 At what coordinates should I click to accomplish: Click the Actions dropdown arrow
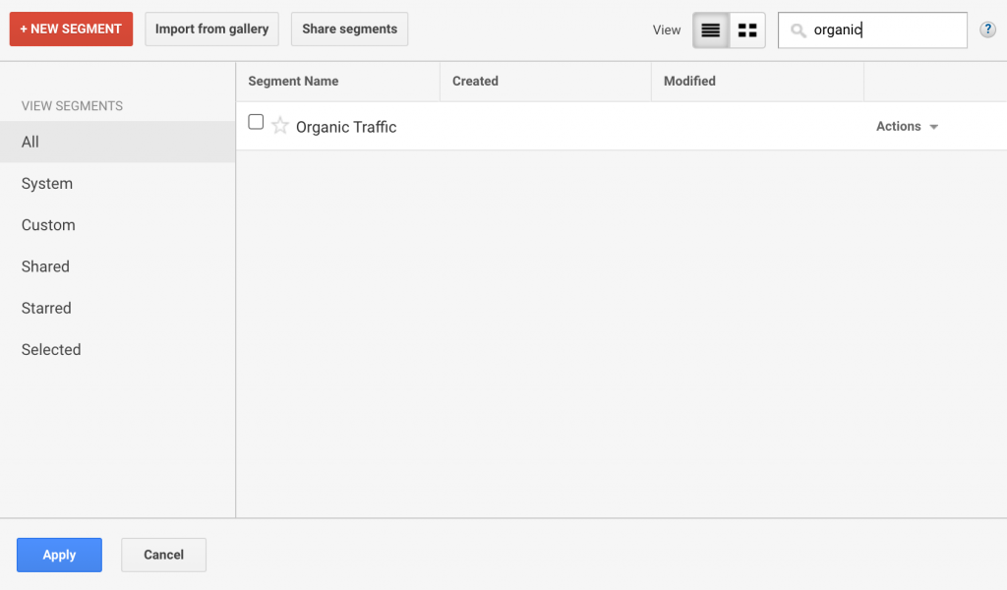(934, 127)
